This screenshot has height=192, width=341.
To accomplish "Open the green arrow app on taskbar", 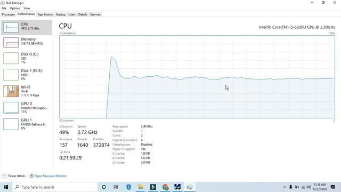I will tap(153, 187).
